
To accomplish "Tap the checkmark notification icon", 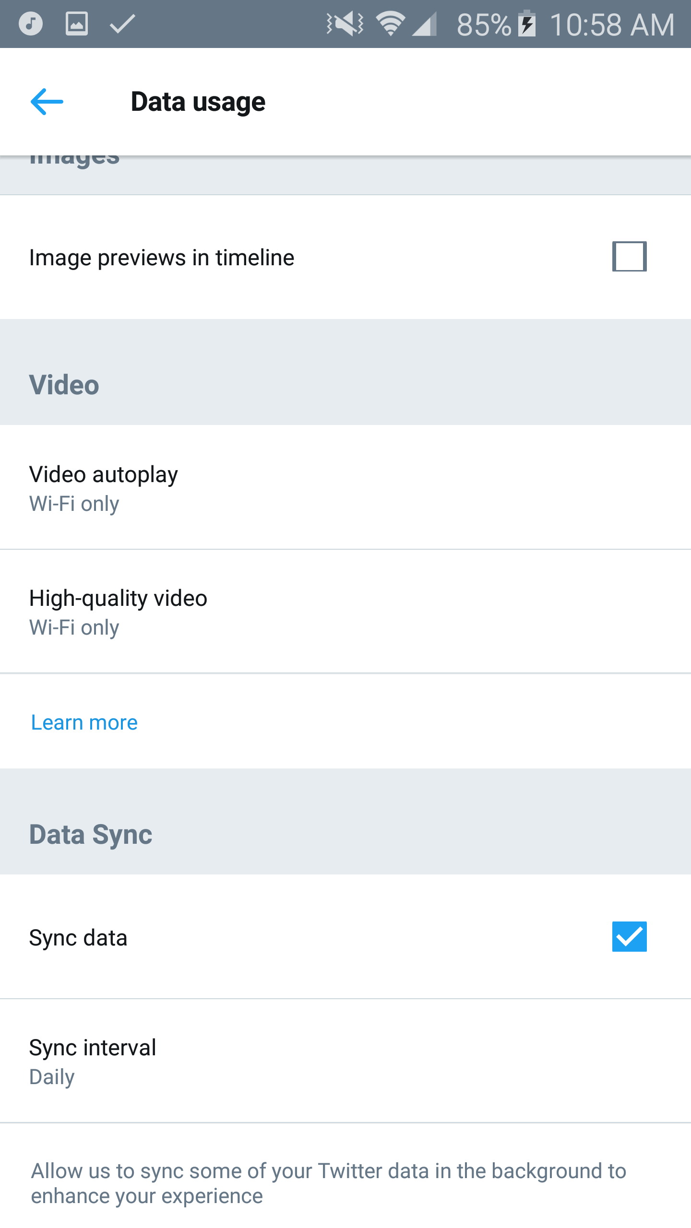I will click(x=122, y=24).
